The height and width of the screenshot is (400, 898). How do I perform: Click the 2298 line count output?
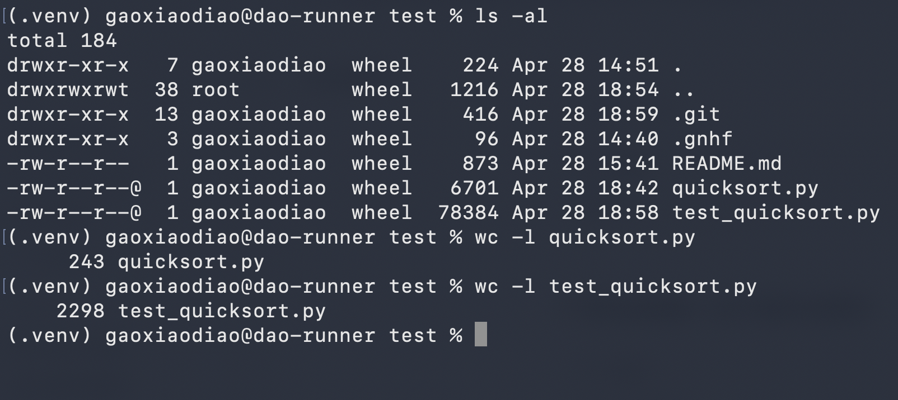click(x=80, y=311)
